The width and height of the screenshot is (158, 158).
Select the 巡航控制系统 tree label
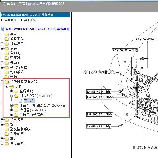(x=20, y=129)
